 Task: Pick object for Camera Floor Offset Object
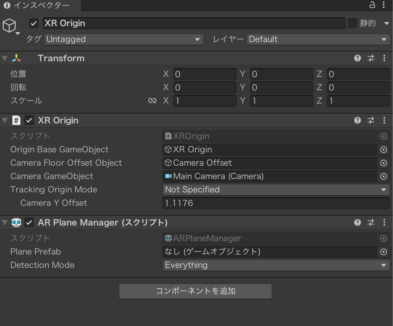pyautogui.click(x=384, y=163)
